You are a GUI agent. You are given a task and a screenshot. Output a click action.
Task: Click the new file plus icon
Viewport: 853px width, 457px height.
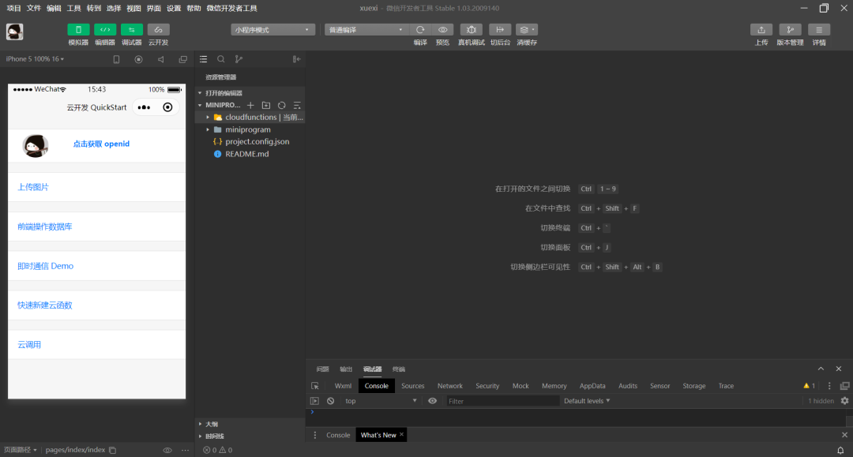point(250,106)
